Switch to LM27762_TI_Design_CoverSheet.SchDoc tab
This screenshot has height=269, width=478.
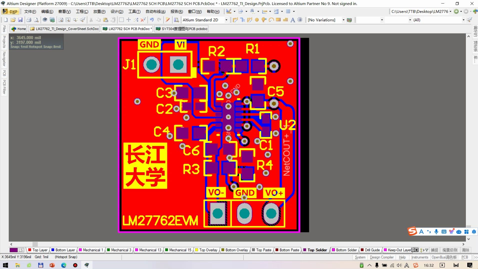[64, 29]
